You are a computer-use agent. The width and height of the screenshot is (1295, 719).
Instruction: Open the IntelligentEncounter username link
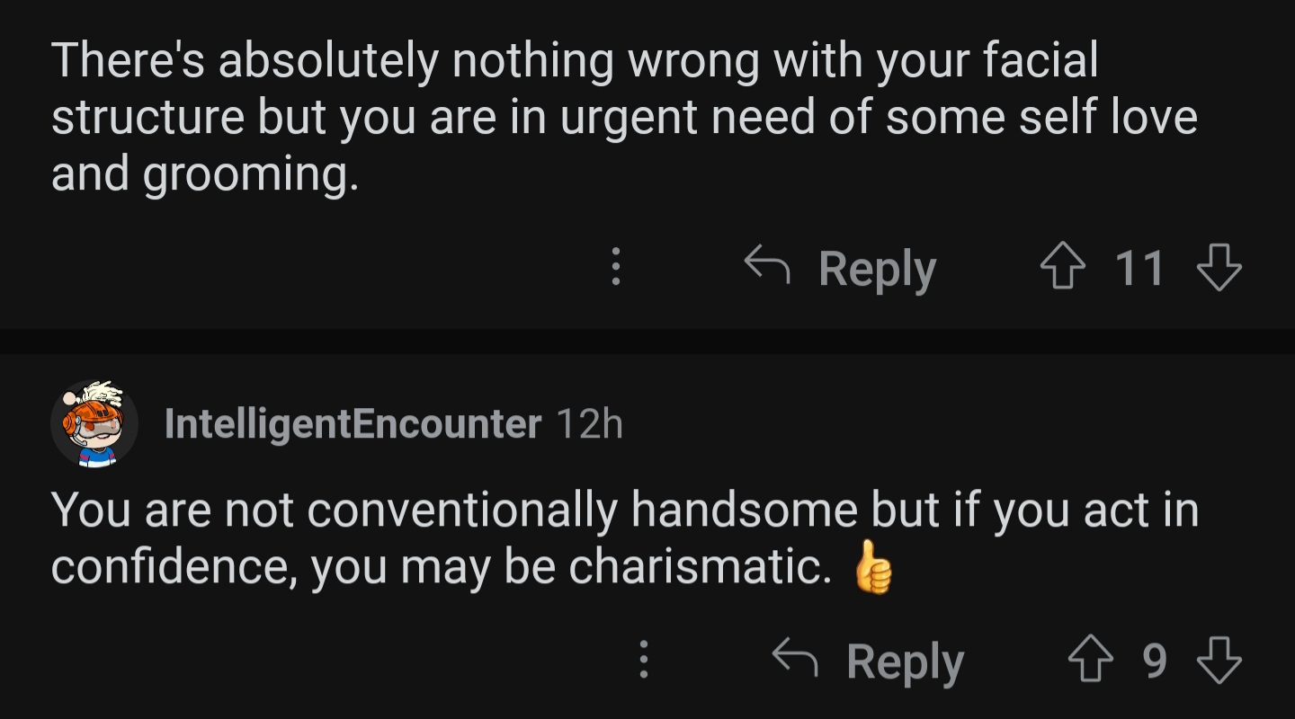(x=353, y=423)
